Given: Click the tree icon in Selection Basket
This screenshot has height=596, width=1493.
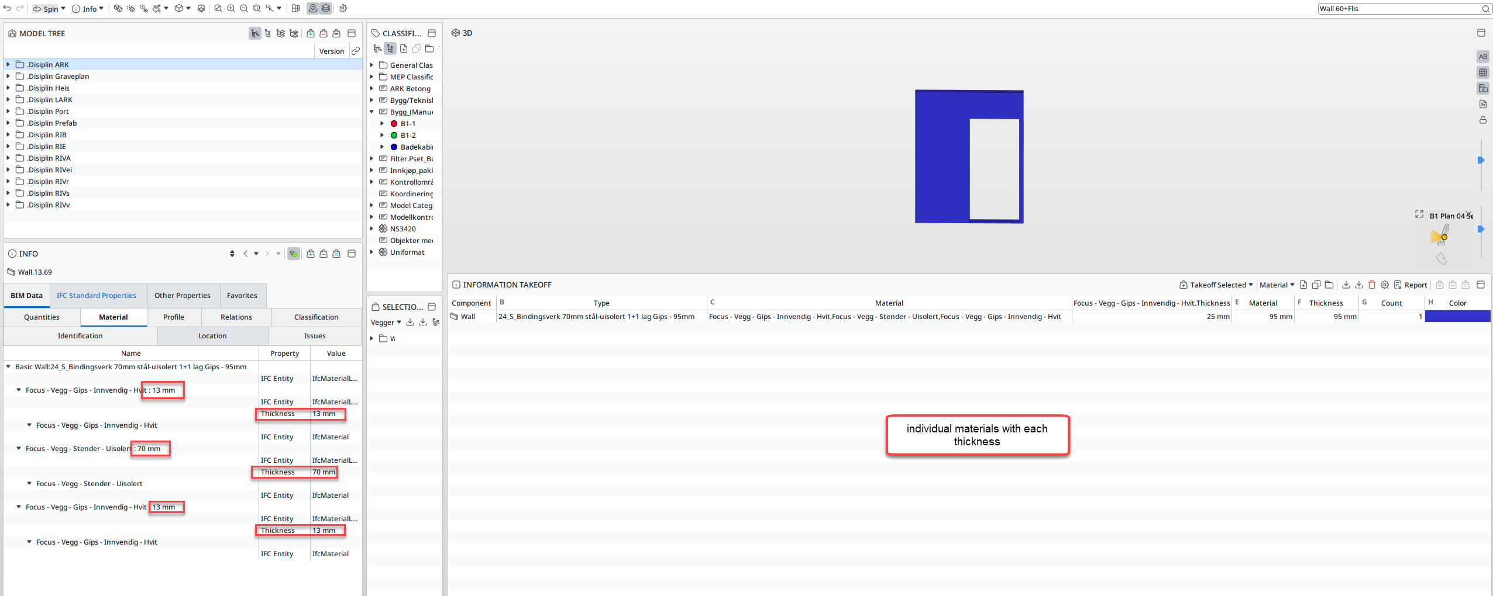Looking at the screenshot, I should [436, 322].
